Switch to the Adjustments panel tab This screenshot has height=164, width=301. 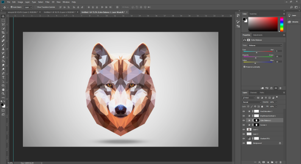(258, 35)
